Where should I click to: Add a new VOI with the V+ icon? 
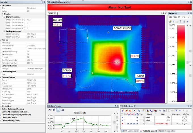click(x=123, y=111)
